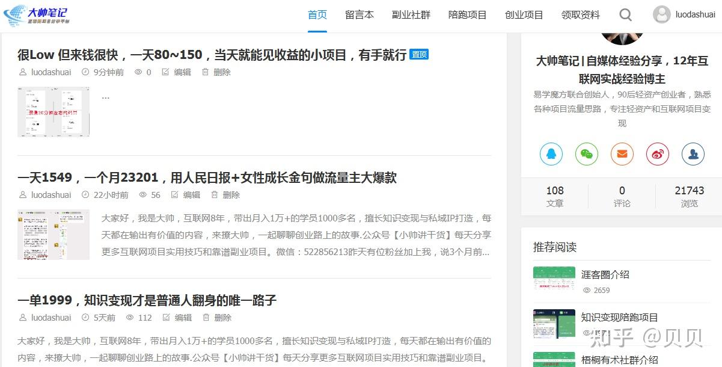Click 编辑 link on 很Low post
Image resolution: width=722 pixels, height=367 pixels.
[183, 72]
